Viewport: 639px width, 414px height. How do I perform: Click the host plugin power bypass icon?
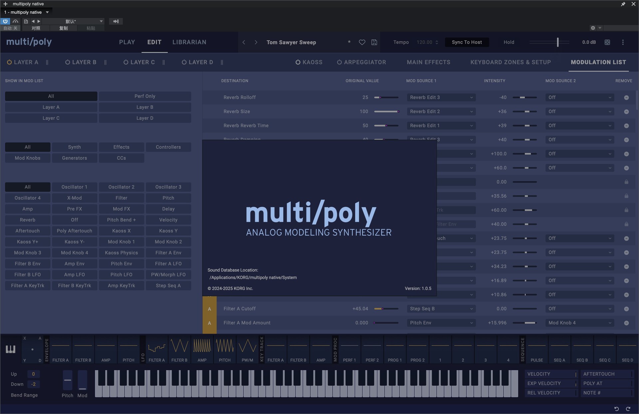click(5, 21)
